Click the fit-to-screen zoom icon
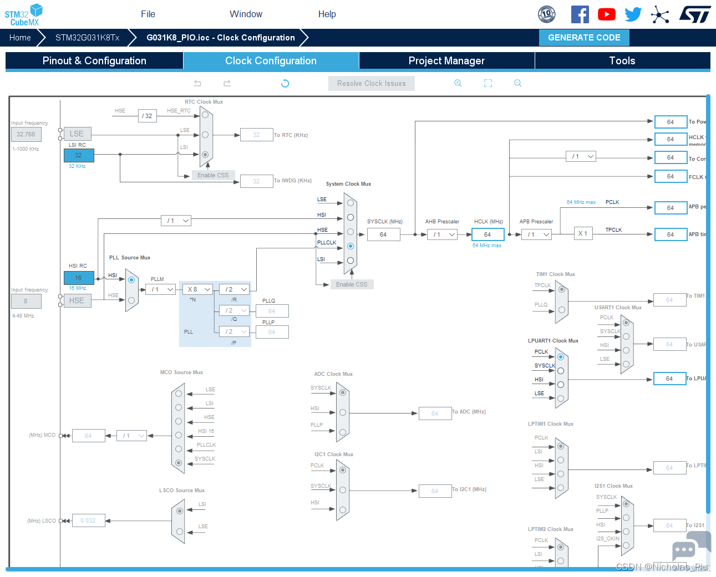This screenshot has width=716, height=577. pos(488,83)
